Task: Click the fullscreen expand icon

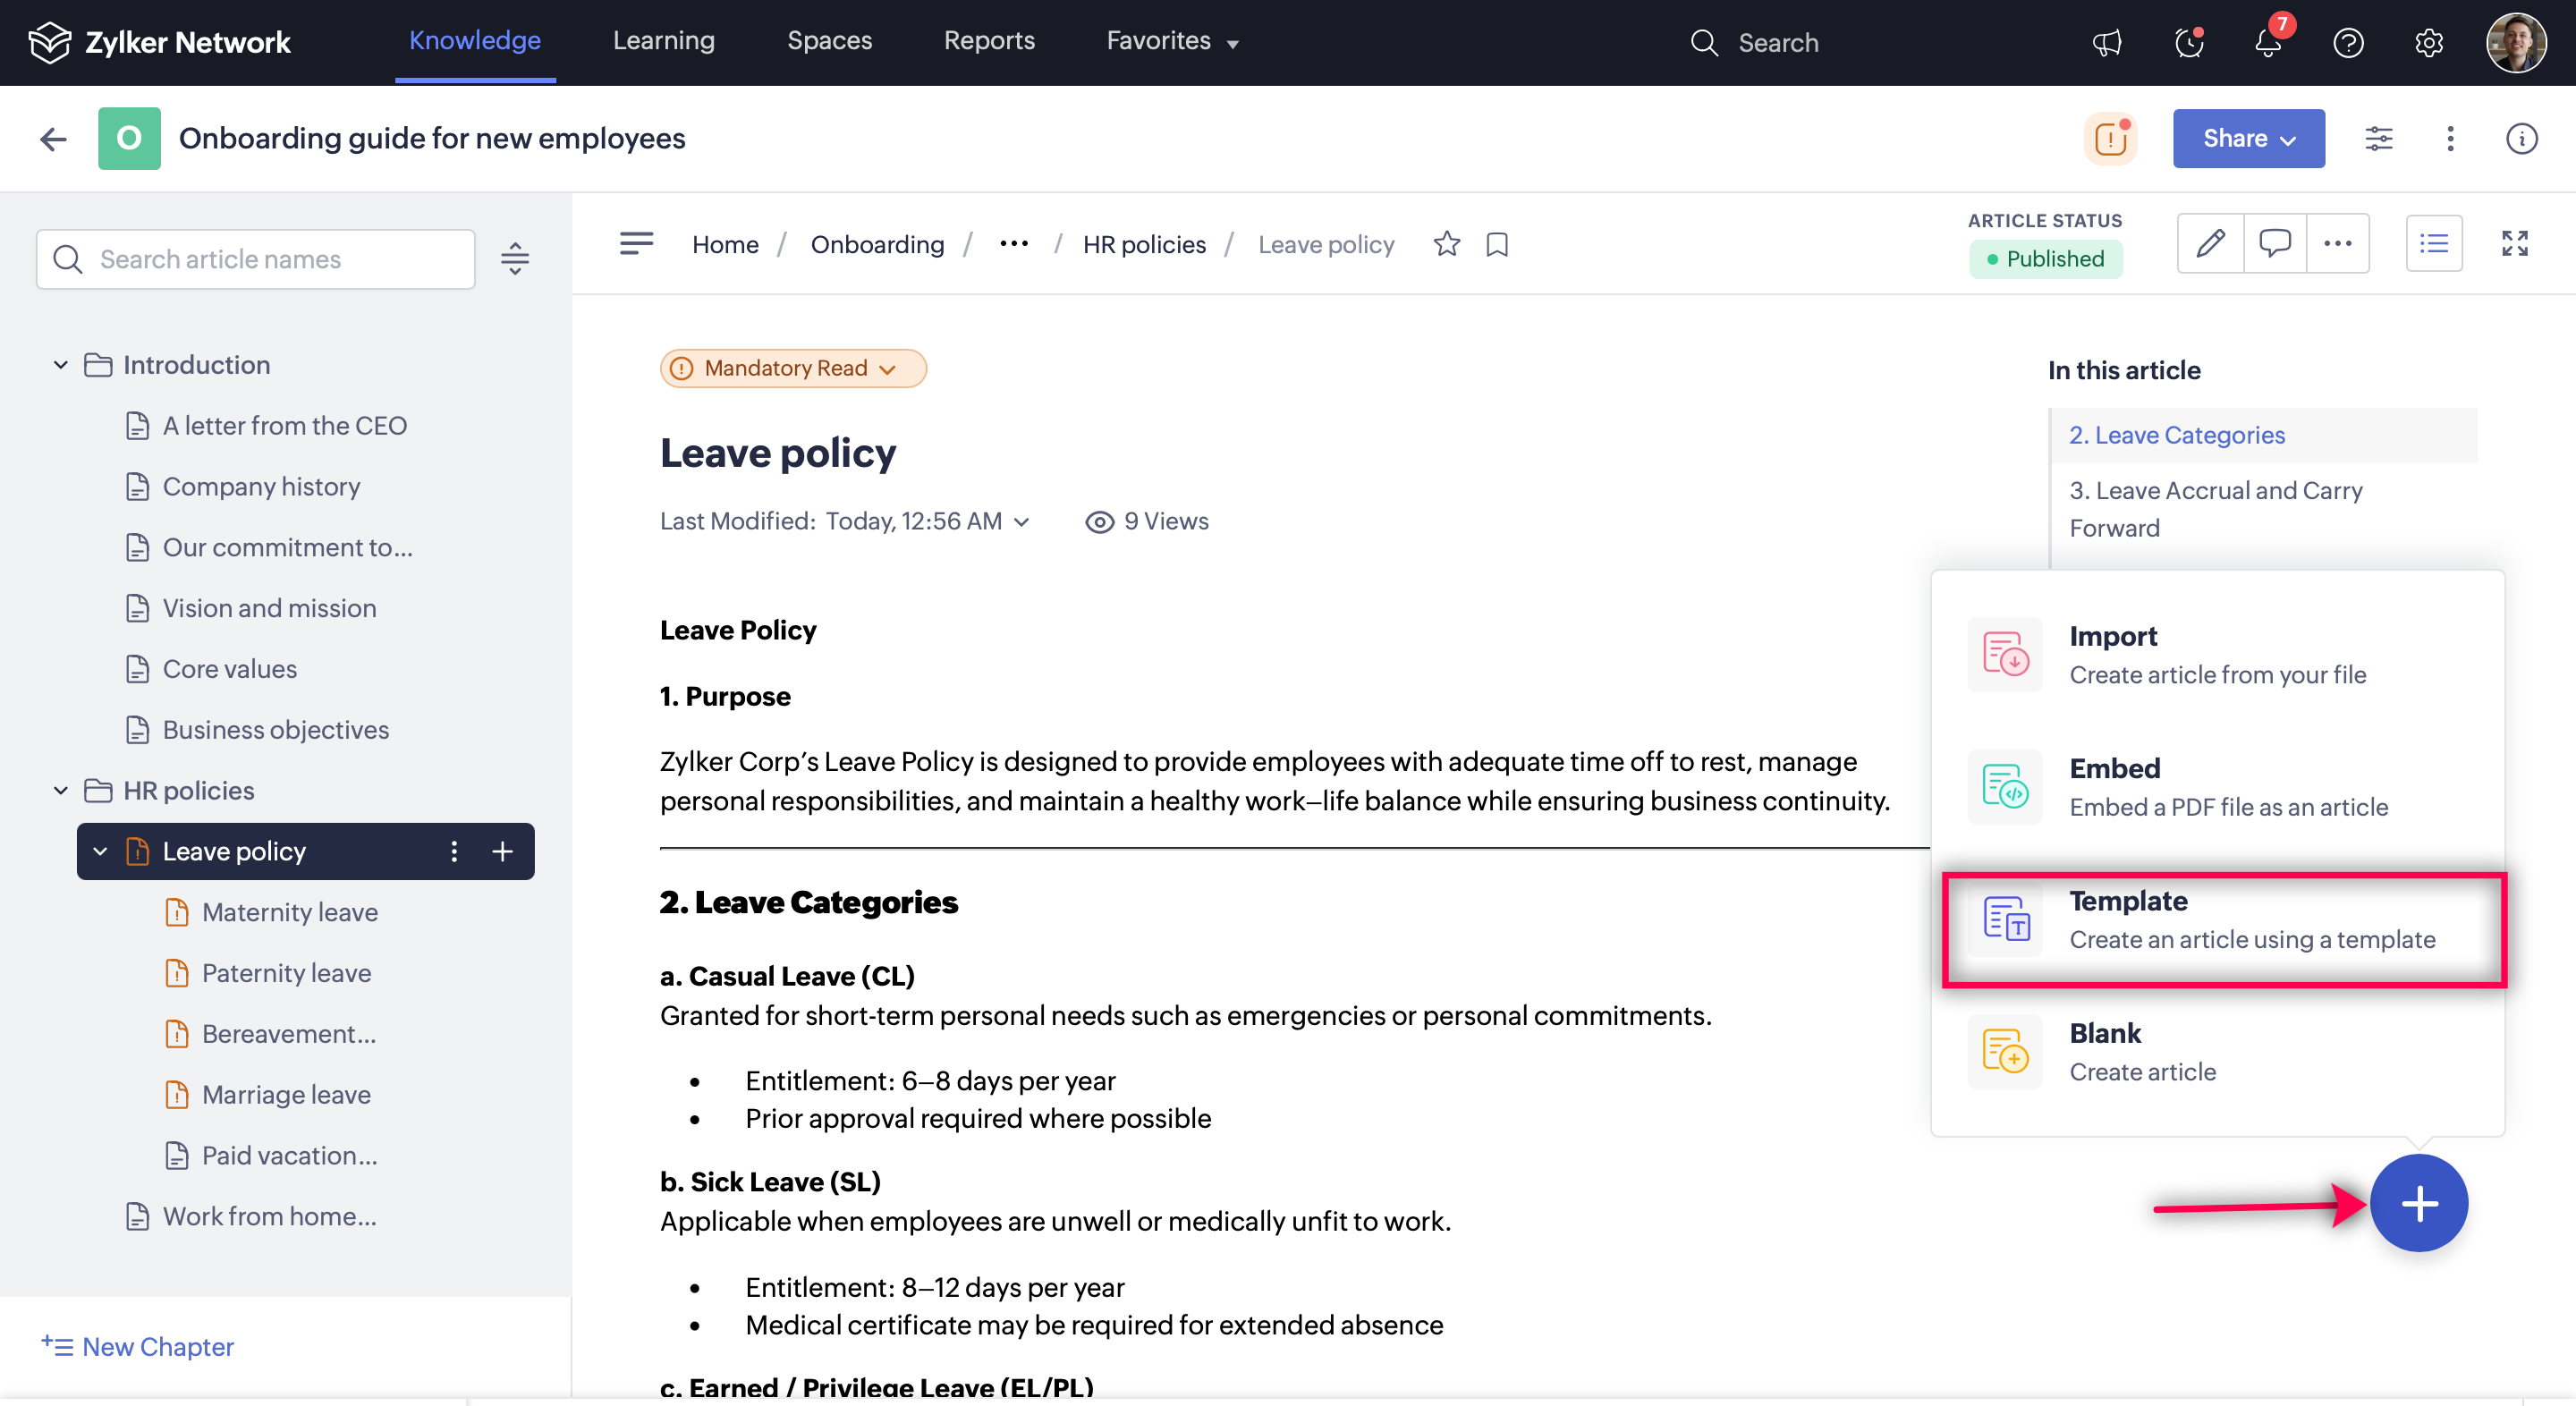Action: (2514, 243)
